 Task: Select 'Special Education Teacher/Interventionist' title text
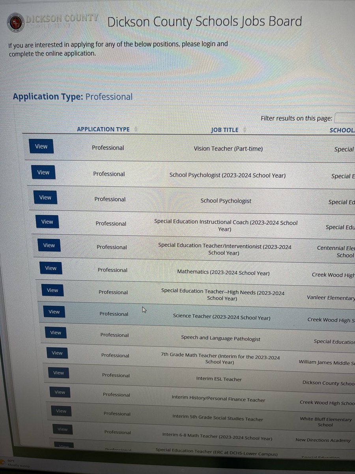(225, 250)
